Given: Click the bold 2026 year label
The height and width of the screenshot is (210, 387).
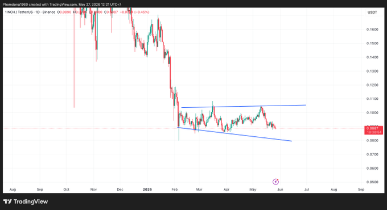Looking at the screenshot, I should (x=147, y=190).
